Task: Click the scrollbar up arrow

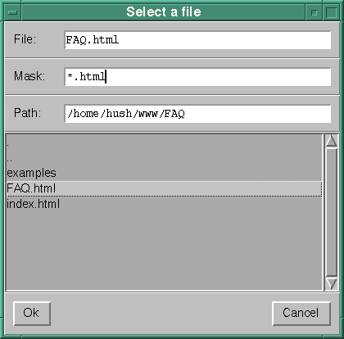Action: click(x=332, y=140)
